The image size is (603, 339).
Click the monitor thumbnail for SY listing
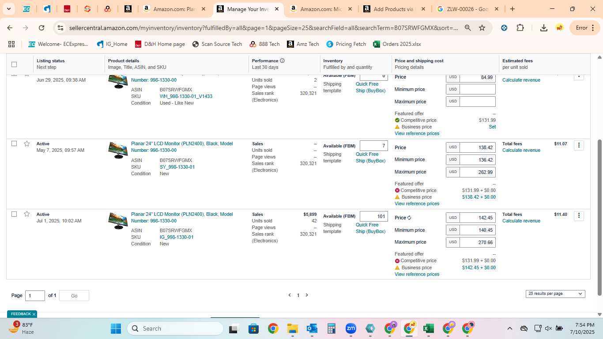(x=118, y=151)
